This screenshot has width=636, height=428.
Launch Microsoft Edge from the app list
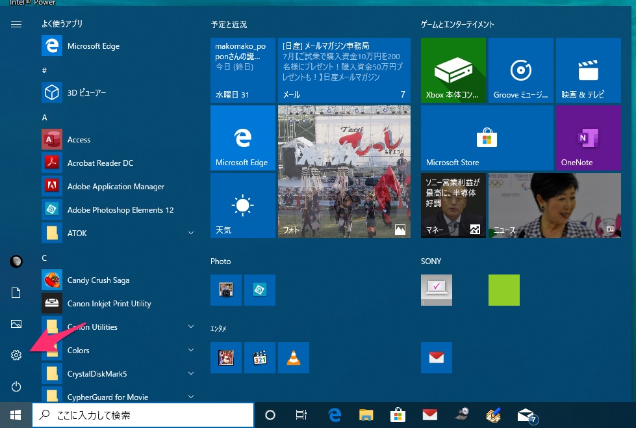click(120, 46)
